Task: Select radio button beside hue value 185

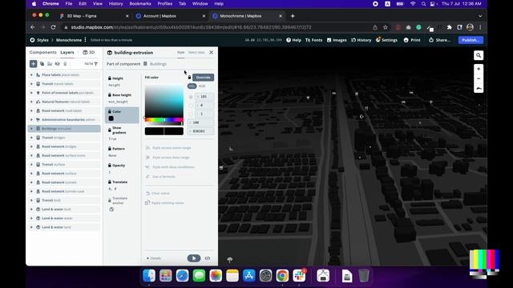Action: pos(191,97)
